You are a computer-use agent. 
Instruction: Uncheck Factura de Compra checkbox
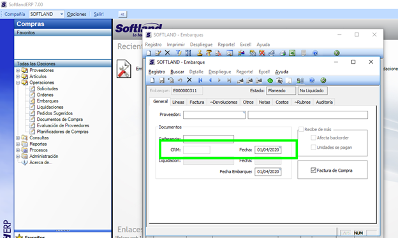313,170
